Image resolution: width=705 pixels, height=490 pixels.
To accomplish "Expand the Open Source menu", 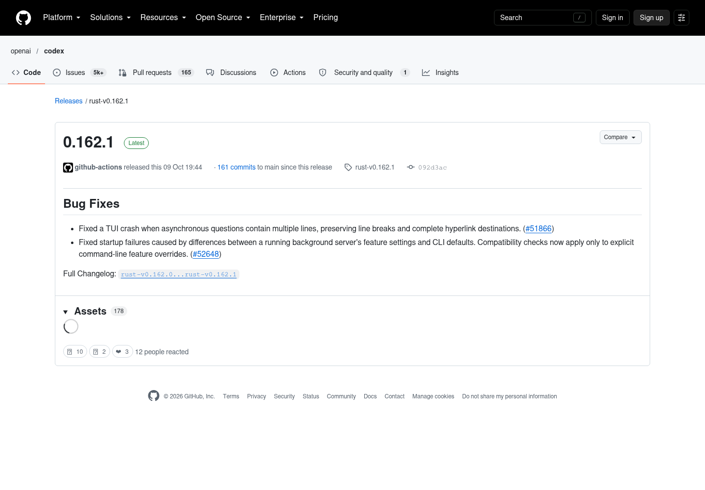I will pos(223,18).
